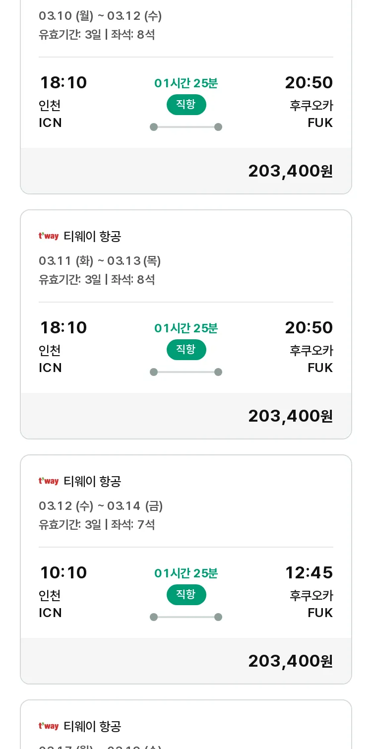Screen dimensions: 372x749
Task: Open the 03.12 (수) ~ 03.14 (금) date range
Action: click(101, 506)
